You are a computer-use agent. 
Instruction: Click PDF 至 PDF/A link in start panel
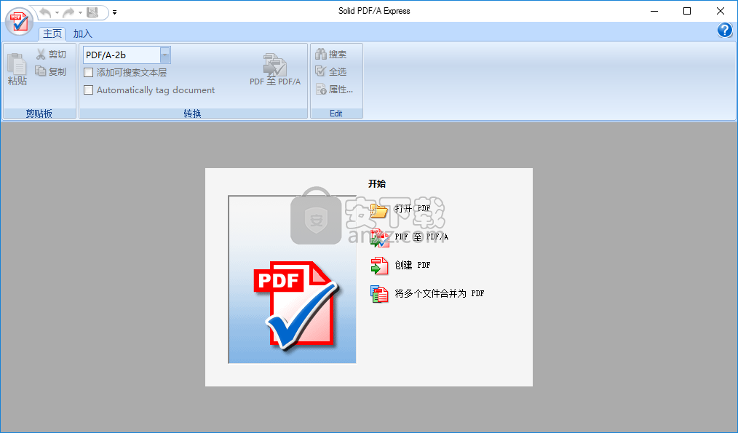pyautogui.click(x=421, y=237)
